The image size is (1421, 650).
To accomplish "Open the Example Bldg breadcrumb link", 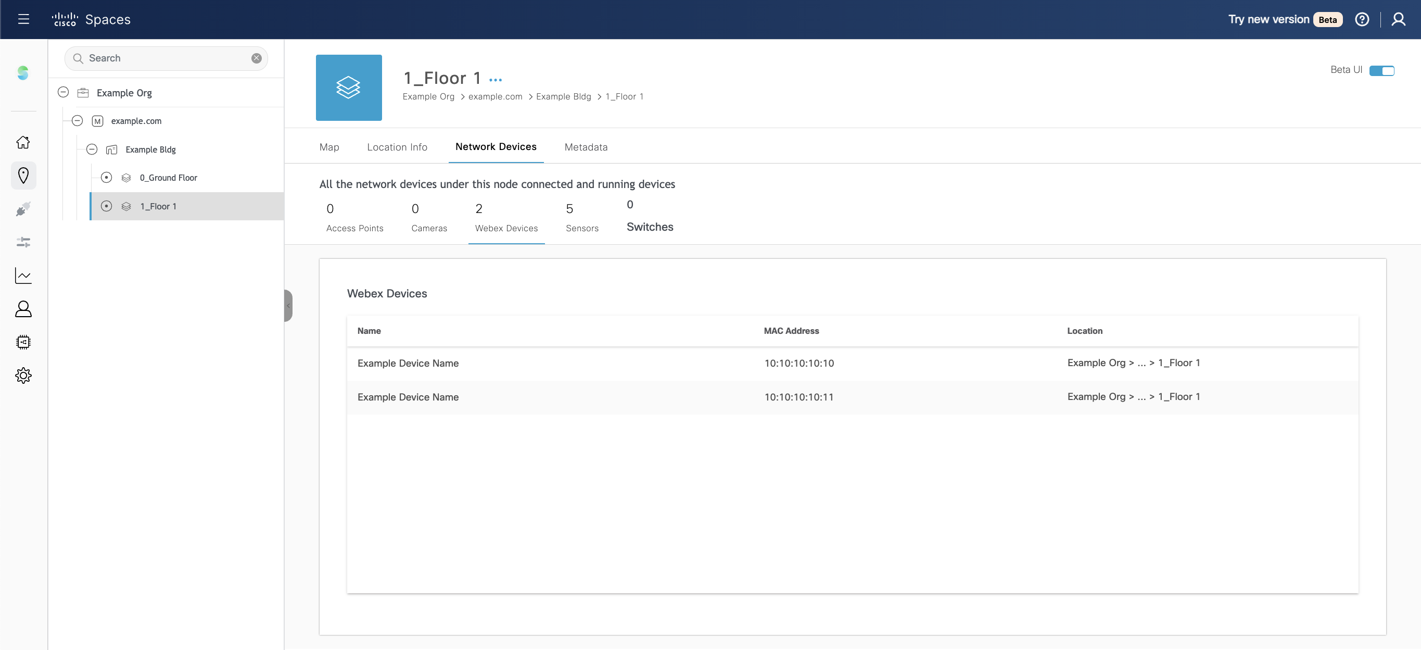I will tap(563, 96).
